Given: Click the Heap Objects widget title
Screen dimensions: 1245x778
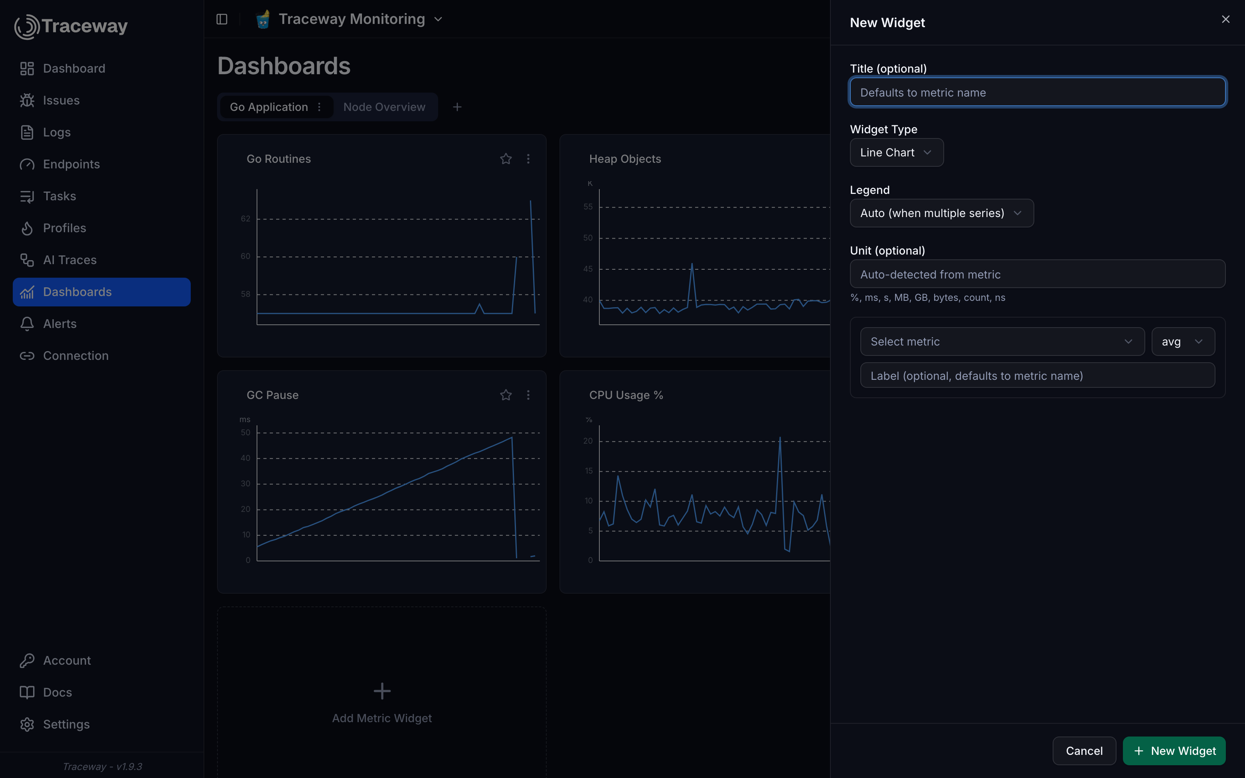Looking at the screenshot, I should [624, 159].
